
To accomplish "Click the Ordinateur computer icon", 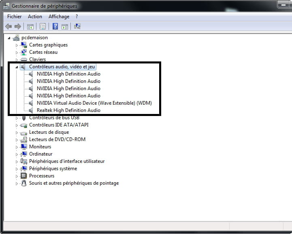I will click(24, 154).
